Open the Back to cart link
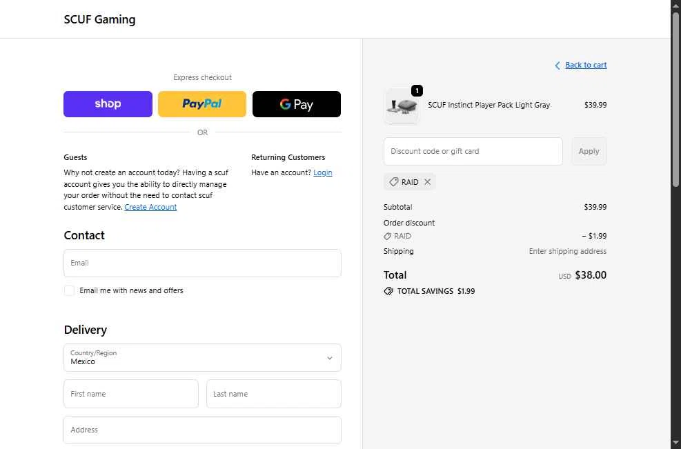This screenshot has width=681, height=449. (586, 66)
